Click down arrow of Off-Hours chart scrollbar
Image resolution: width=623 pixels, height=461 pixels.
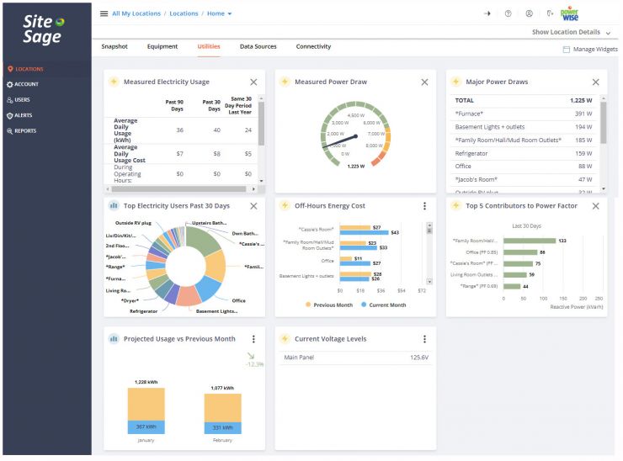pos(429,282)
